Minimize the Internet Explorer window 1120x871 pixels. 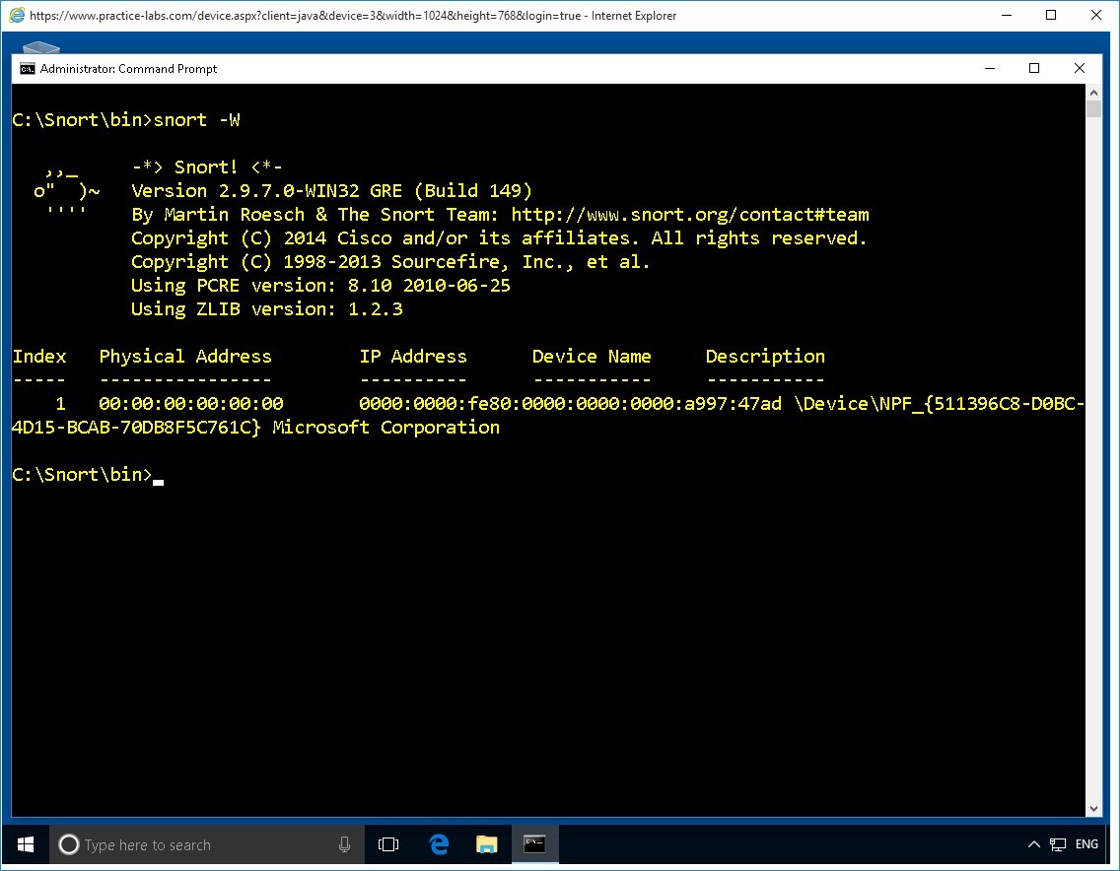pos(1007,16)
